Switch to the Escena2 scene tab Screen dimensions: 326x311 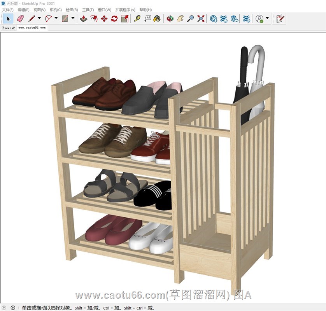8,28
